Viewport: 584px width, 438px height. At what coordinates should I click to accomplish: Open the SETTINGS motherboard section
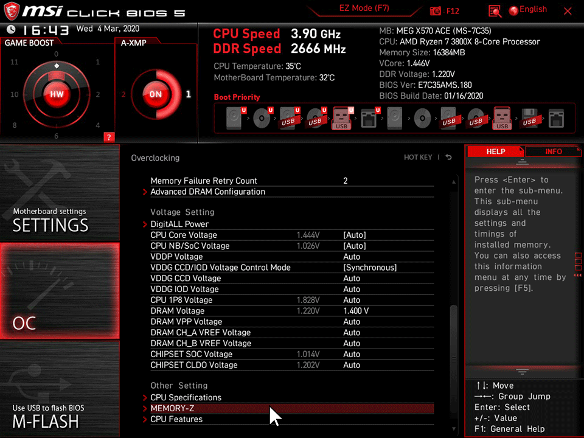tap(60, 193)
